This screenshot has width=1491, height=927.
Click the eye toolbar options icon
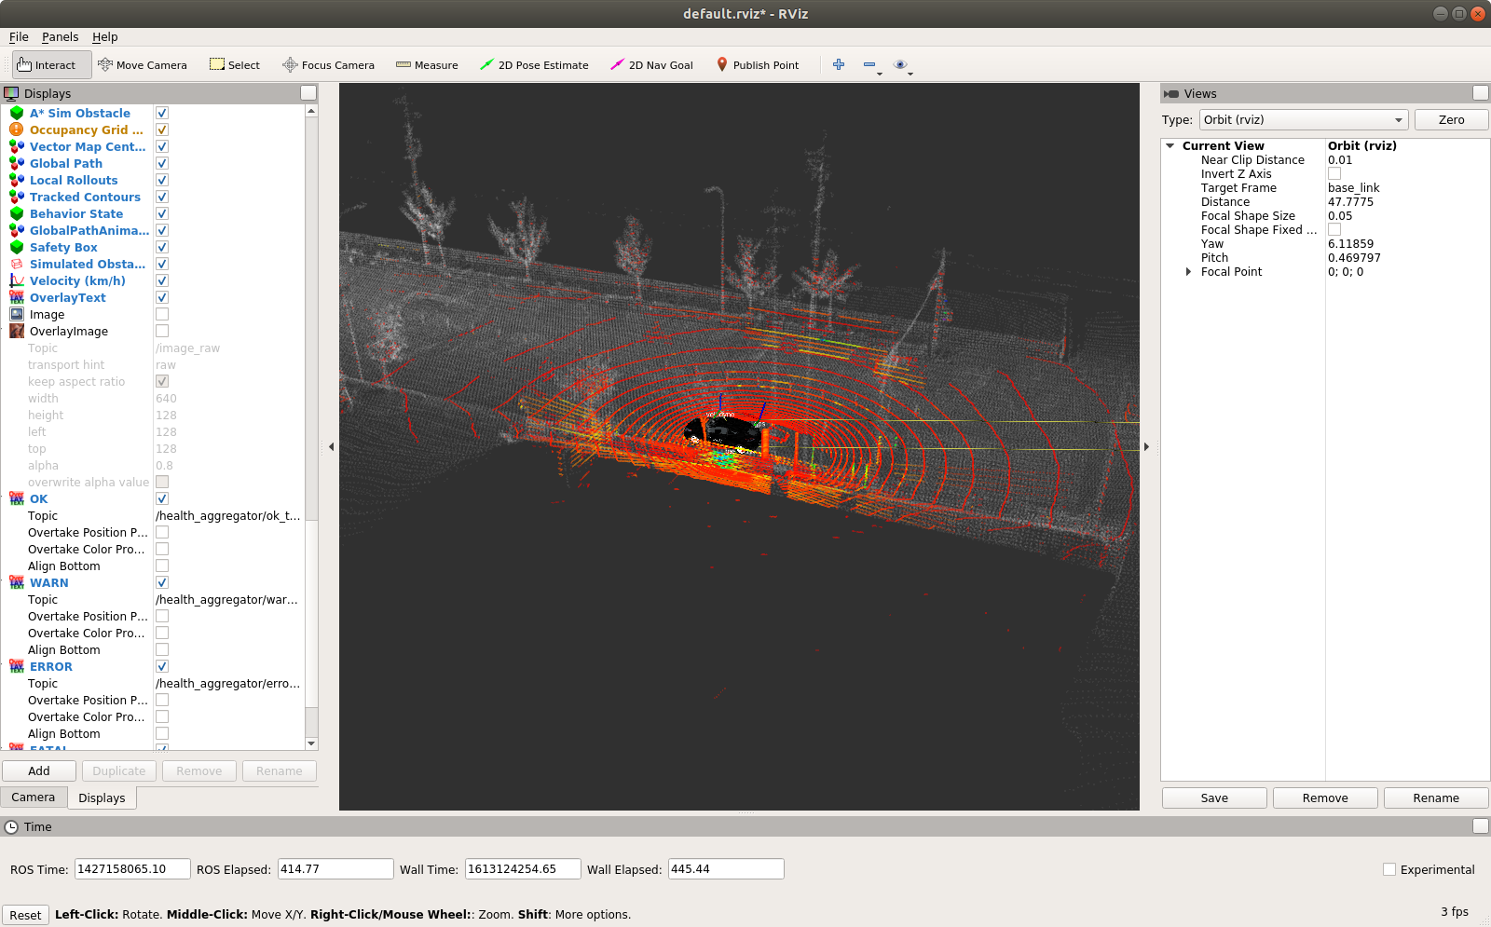click(900, 64)
